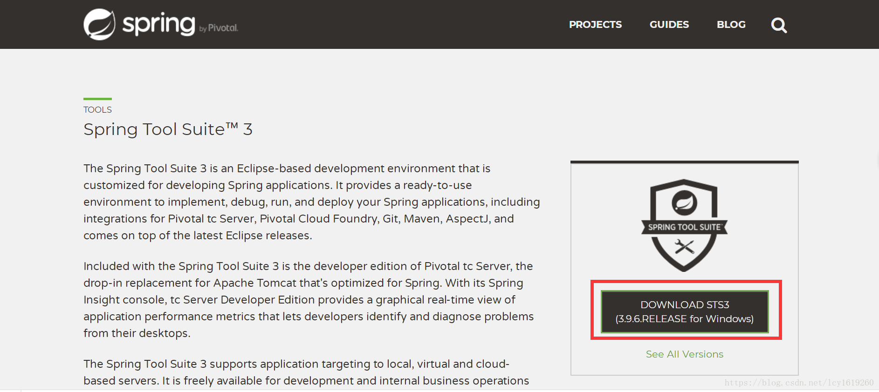Go to the BLOG page
The width and height of the screenshot is (879, 392).
click(731, 25)
